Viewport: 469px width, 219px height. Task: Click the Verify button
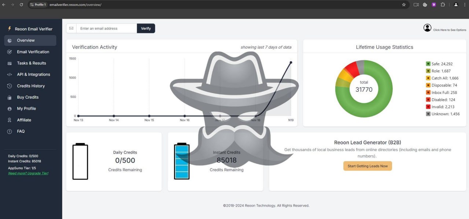[146, 29]
